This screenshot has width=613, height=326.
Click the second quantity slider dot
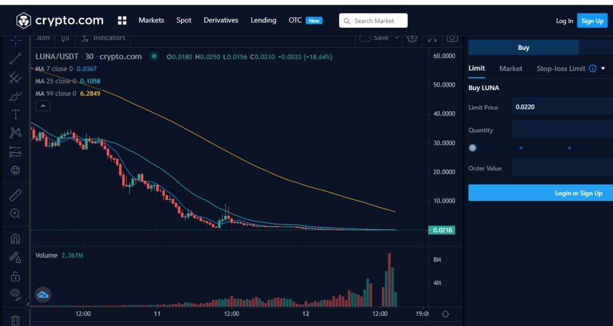click(569, 148)
